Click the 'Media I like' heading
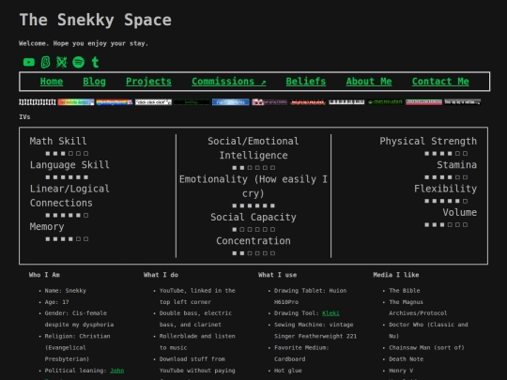Viewport: 507px width, 380px height. click(x=396, y=275)
